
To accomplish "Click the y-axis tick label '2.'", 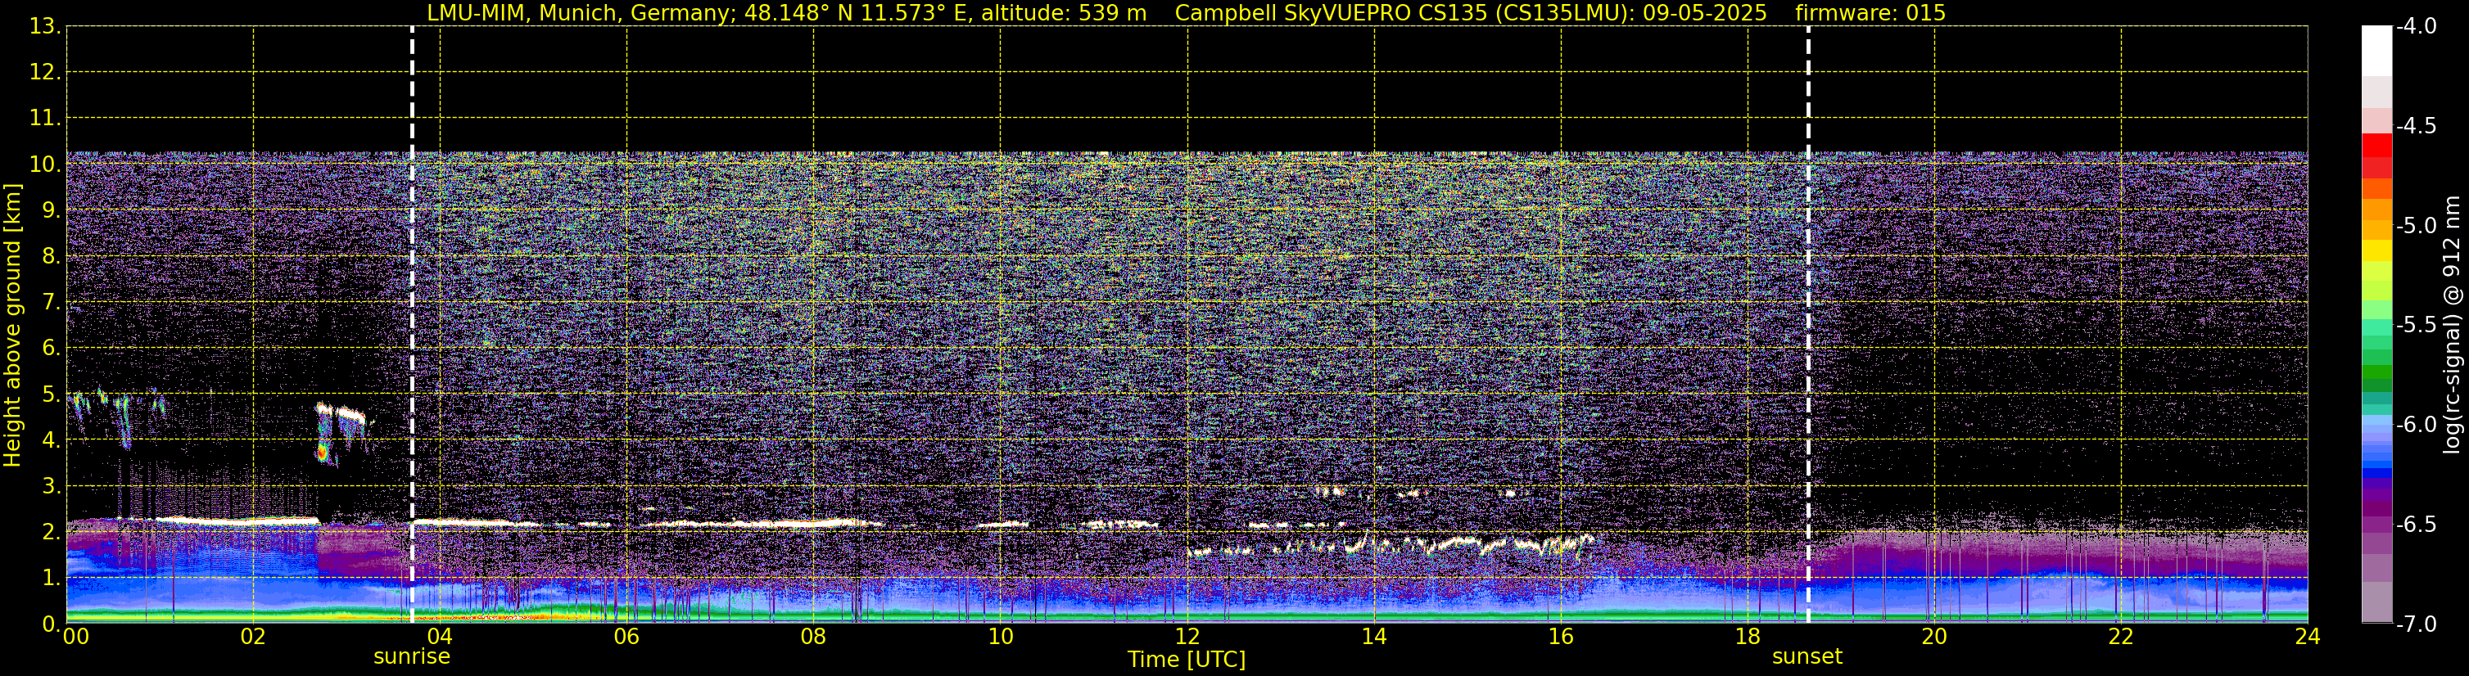I will click(51, 533).
